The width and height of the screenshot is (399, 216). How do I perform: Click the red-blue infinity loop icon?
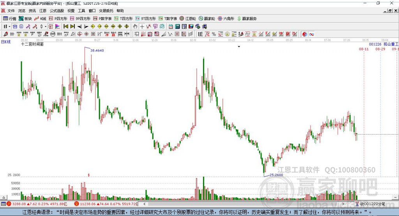pyautogui.click(x=311, y=34)
